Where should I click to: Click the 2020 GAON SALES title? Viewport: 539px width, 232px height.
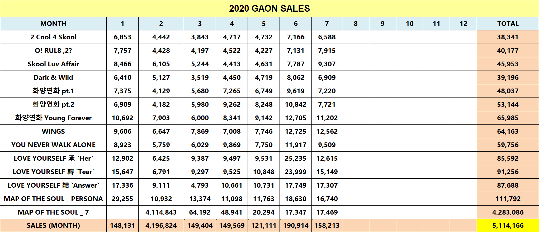click(x=269, y=8)
